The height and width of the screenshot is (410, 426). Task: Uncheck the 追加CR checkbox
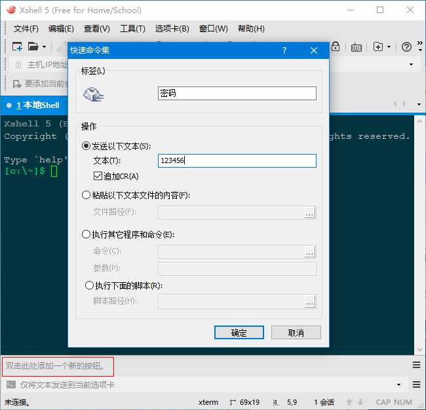click(x=98, y=176)
